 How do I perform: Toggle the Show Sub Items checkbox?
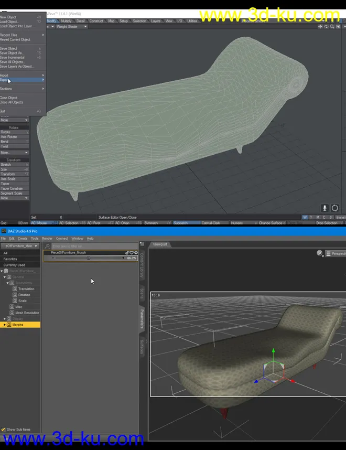pos(3,430)
